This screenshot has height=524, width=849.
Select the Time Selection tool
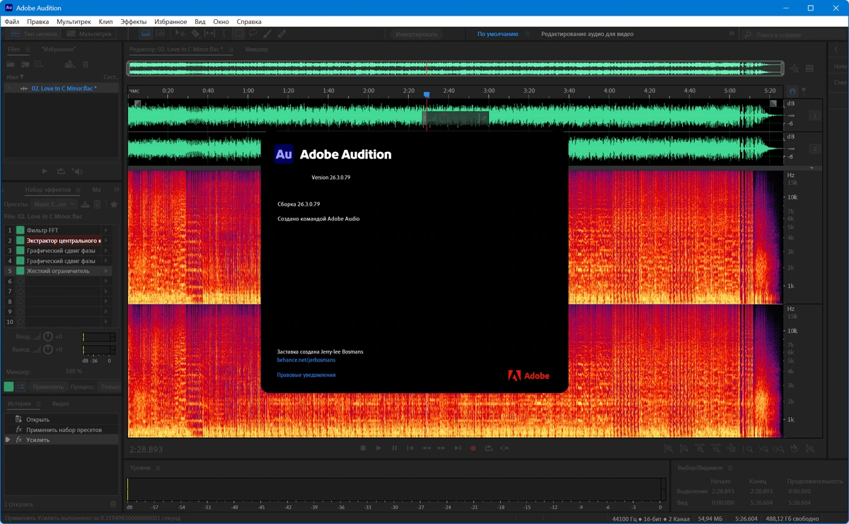(x=224, y=33)
